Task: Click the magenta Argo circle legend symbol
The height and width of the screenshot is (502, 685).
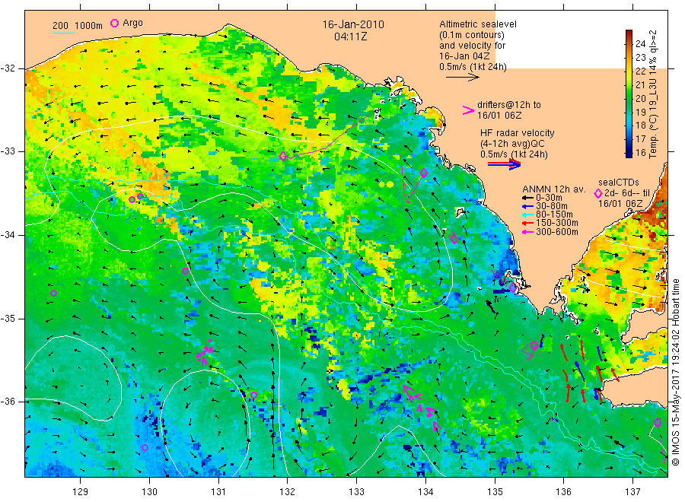Action: pos(114,24)
